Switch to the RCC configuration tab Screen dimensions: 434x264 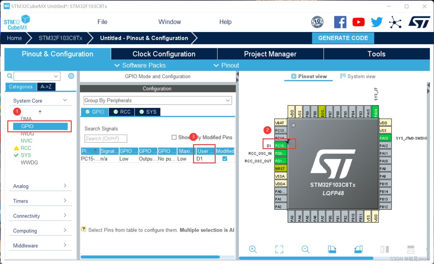[x=122, y=112]
